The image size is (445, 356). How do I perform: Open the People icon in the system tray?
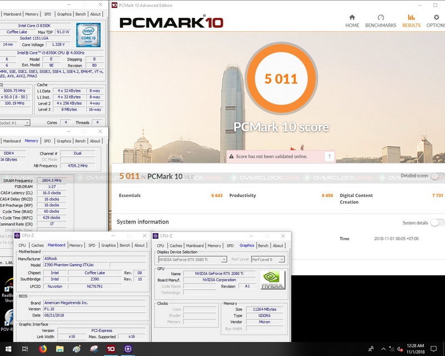371,349
